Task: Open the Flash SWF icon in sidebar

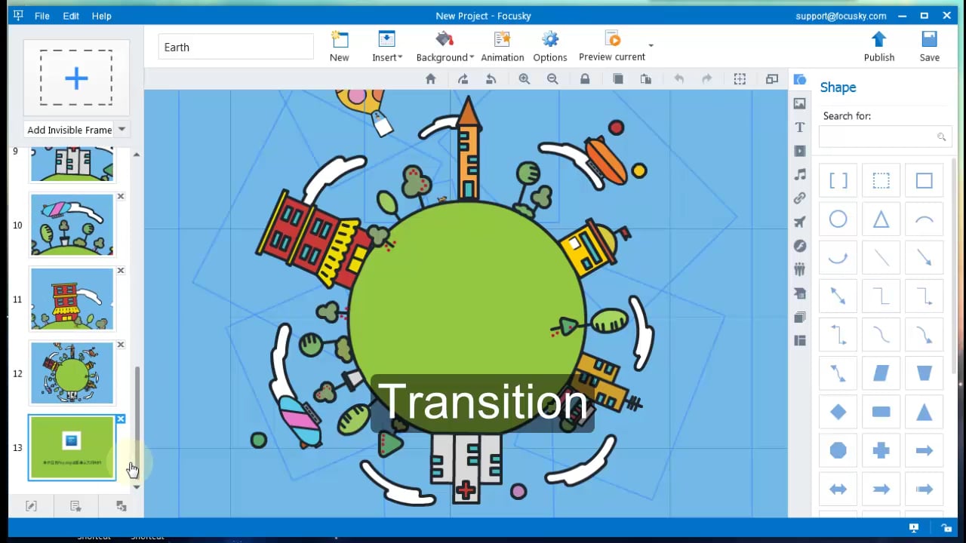Action: tap(800, 246)
